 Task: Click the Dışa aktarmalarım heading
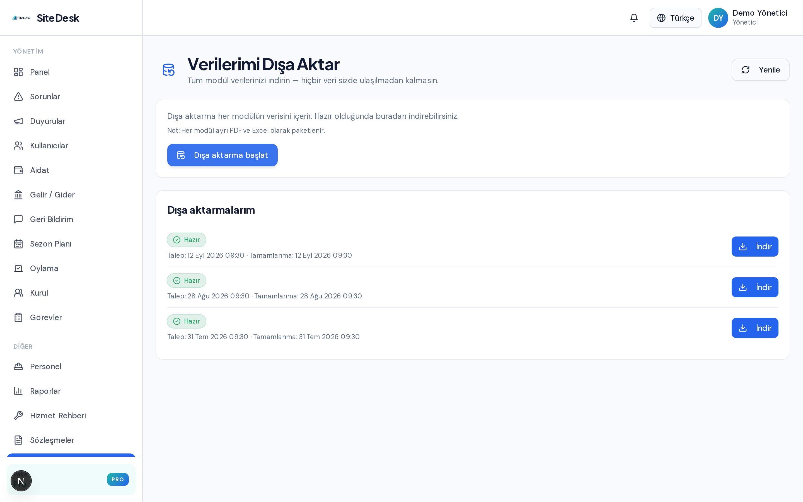(211, 210)
